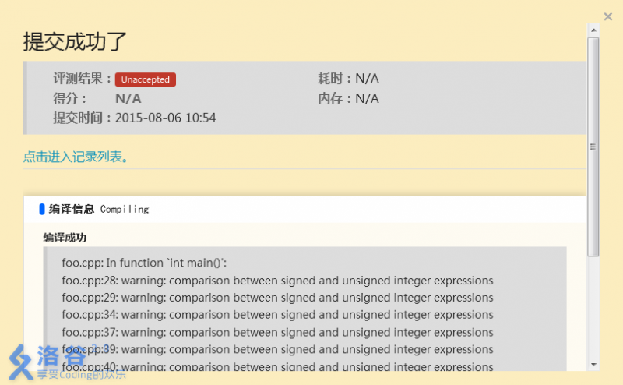The width and height of the screenshot is (623, 385).
Task: Click the blue marker beside 编译信息
Action: (42, 209)
